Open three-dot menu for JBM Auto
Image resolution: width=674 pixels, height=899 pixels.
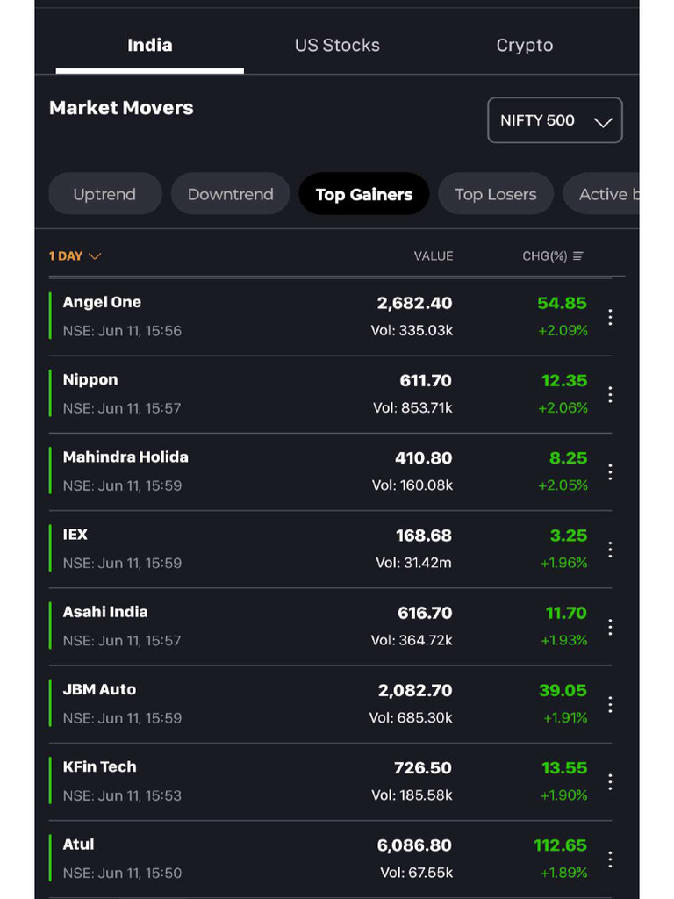610,704
